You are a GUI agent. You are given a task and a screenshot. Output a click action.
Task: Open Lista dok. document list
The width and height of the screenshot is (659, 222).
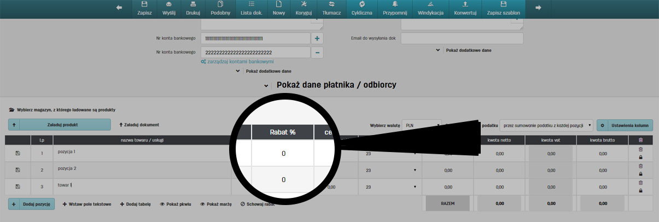click(252, 4)
